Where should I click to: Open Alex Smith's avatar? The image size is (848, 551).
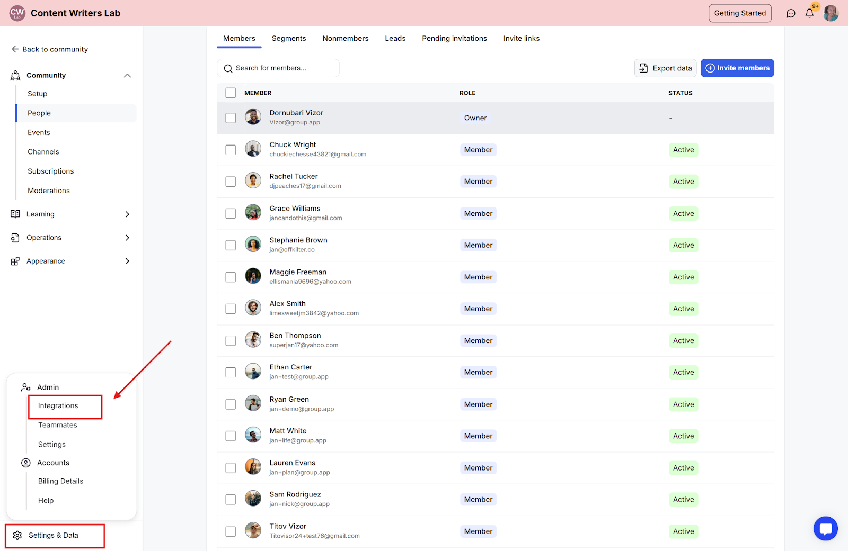(253, 308)
